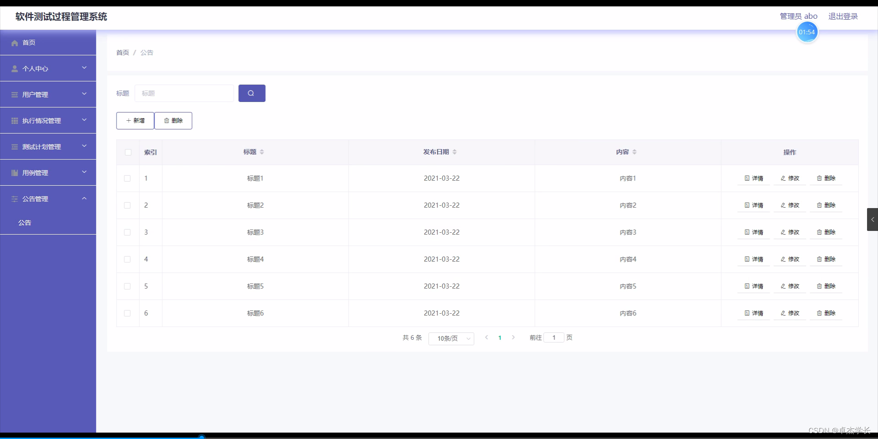The height and width of the screenshot is (439, 878).
Task: Collapse the 公告管理 sidebar section
Action: [48, 198]
